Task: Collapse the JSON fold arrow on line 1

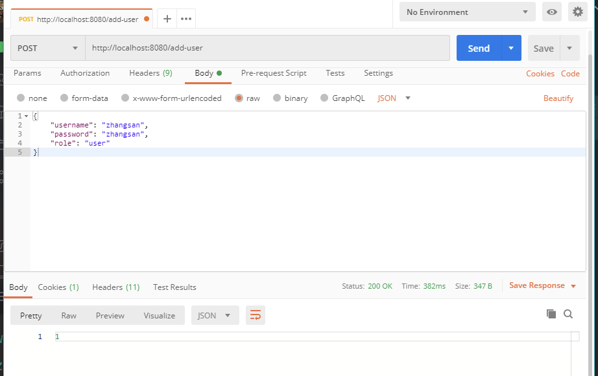Action: click(x=27, y=116)
